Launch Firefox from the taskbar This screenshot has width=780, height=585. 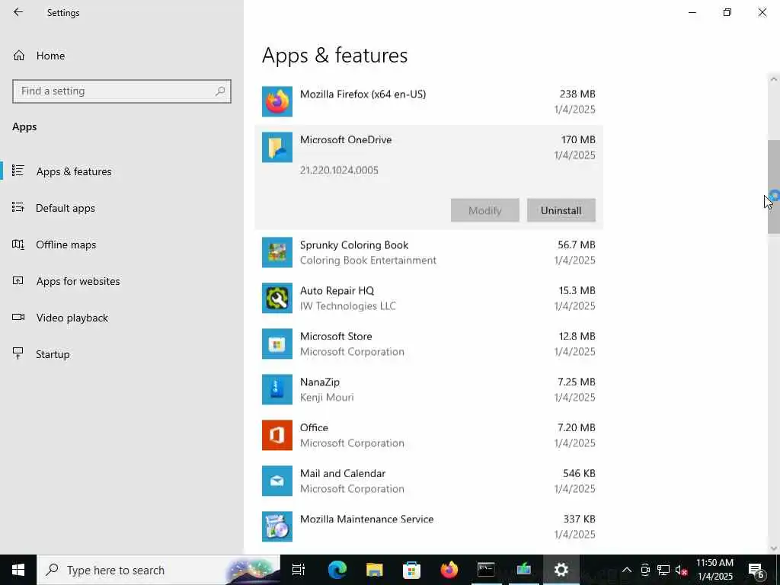coord(449,570)
